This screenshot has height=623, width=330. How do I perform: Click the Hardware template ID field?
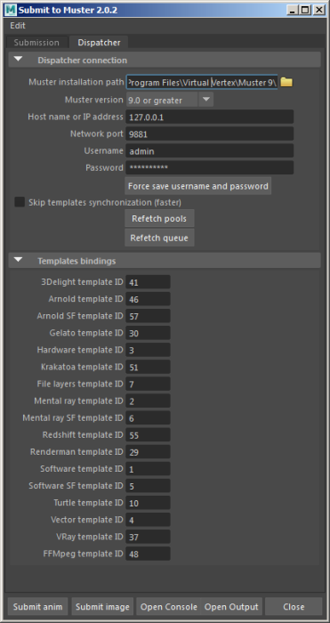pos(149,350)
